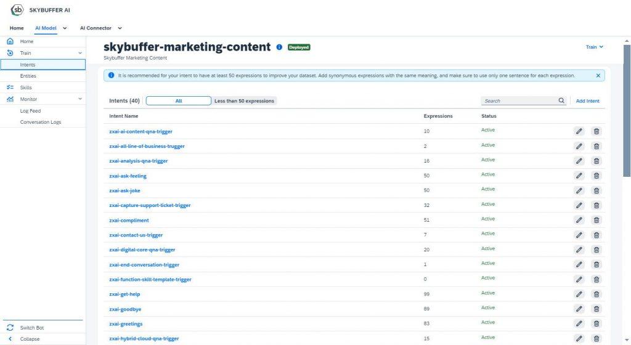Edit the zxai-goodbye intent
The image size is (631, 345).
pyautogui.click(x=579, y=309)
